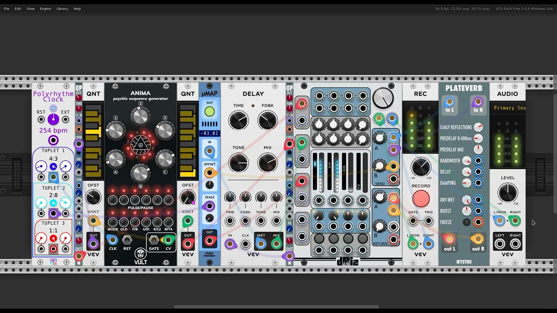
Task: Click the DELAY IN jack
Action: tap(230, 244)
